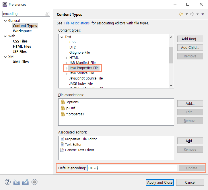
Task: Maximize the Preferences window
Action: (188, 4)
